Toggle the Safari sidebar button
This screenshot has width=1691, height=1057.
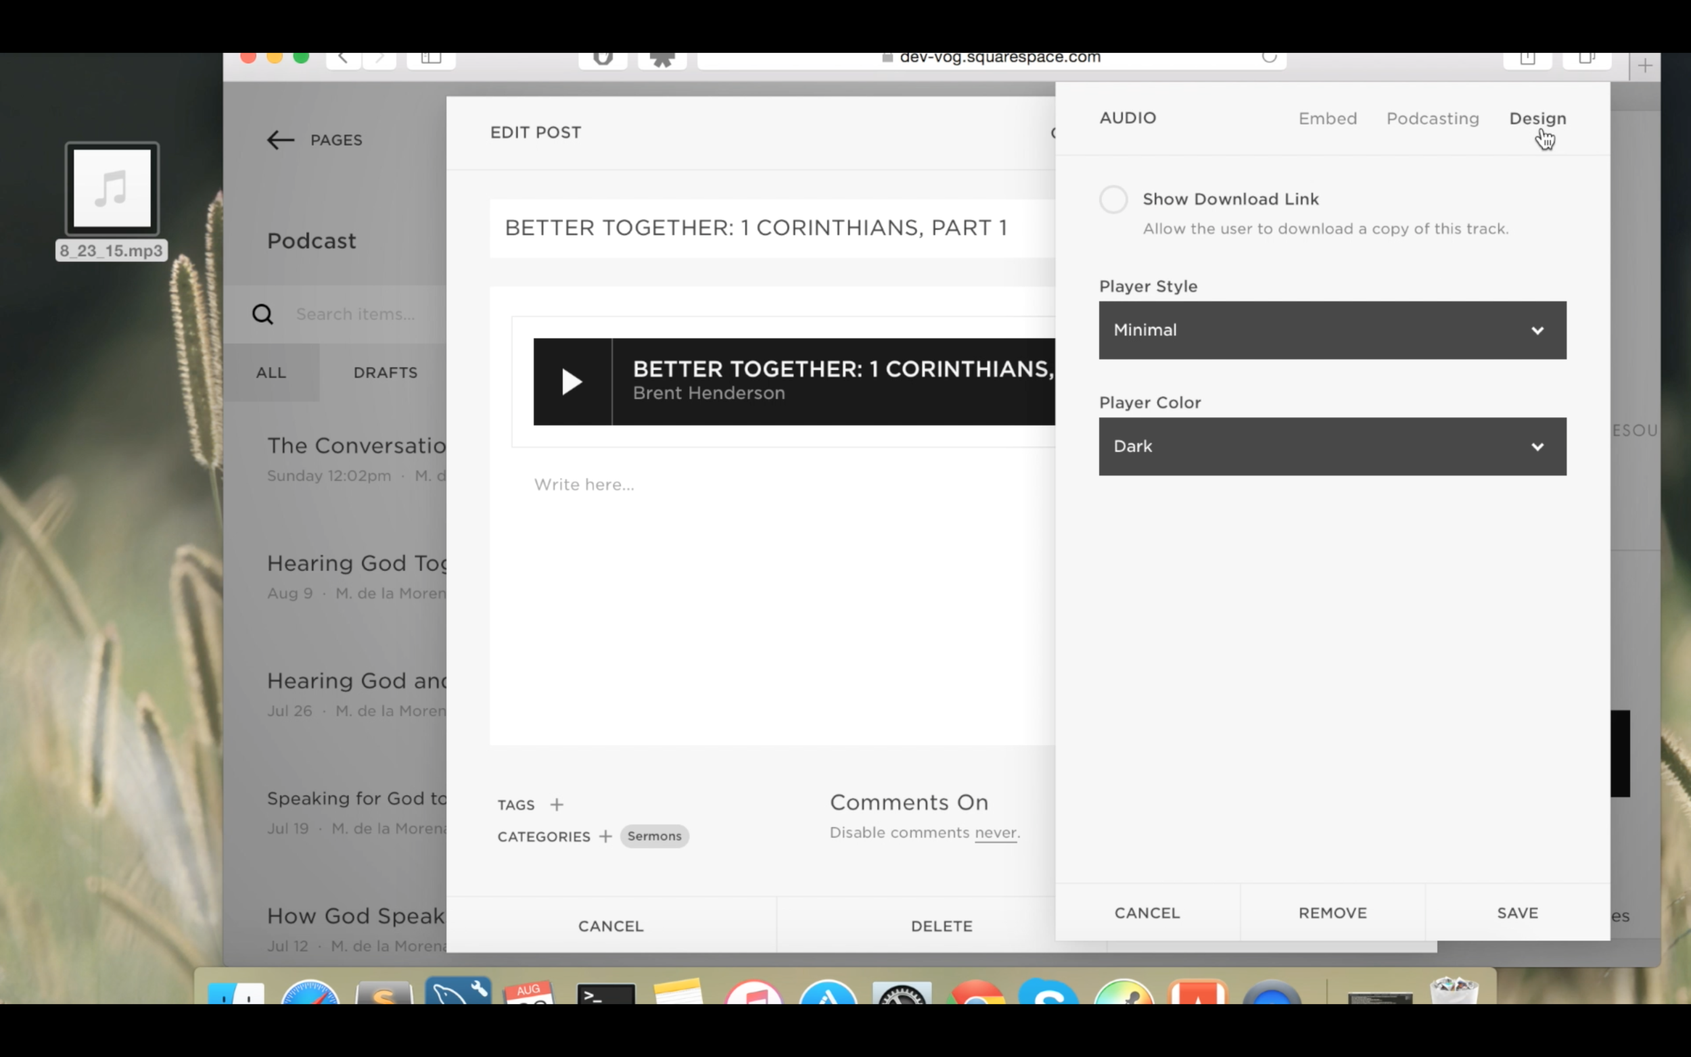(432, 59)
